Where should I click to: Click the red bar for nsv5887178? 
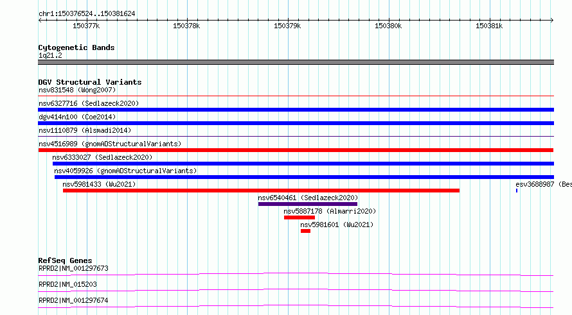[x=299, y=217]
